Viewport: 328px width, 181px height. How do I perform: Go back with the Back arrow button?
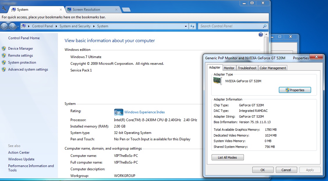pyautogui.click(x=4, y=26)
